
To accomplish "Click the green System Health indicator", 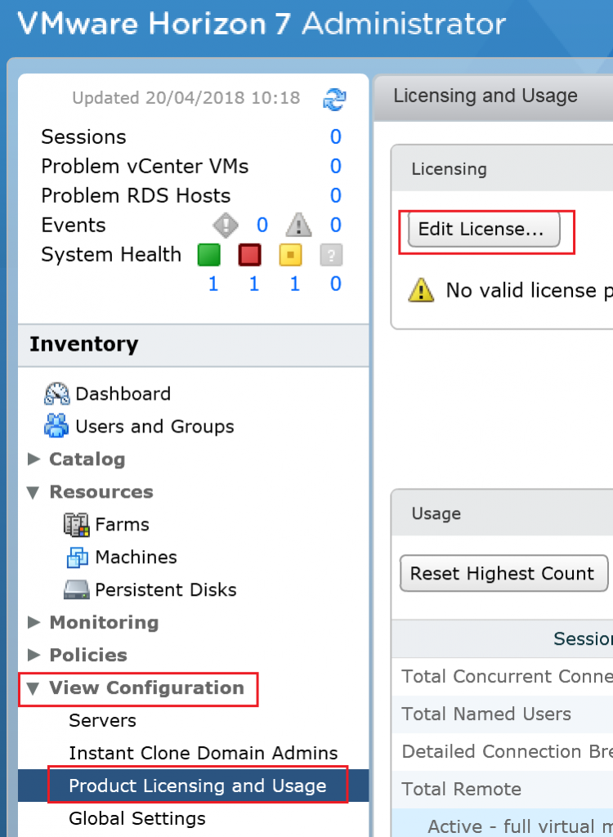I will (x=209, y=254).
